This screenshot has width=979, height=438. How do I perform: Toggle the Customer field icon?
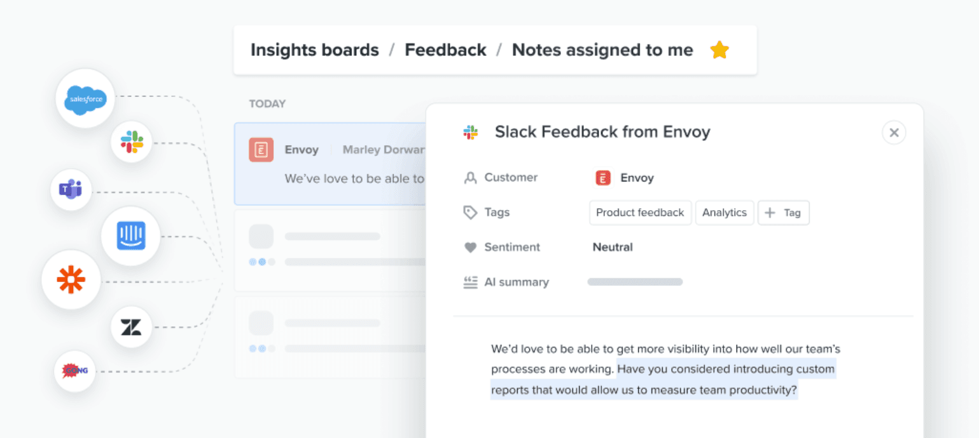click(470, 177)
